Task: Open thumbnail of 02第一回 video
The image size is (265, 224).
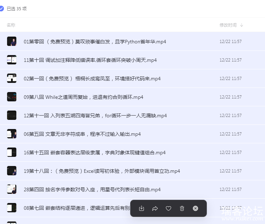Action: pyautogui.click(x=12, y=78)
